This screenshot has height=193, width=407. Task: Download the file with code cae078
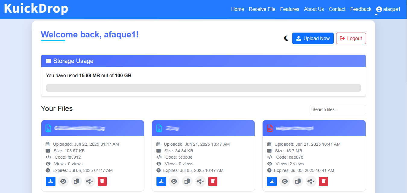click(272, 181)
